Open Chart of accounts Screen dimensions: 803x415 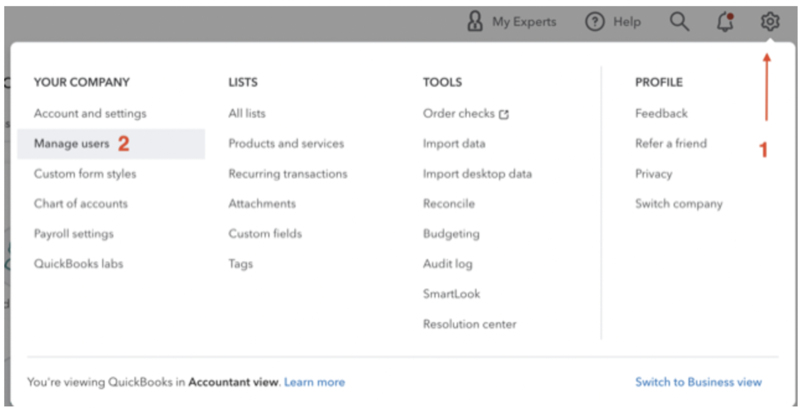coord(81,204)
